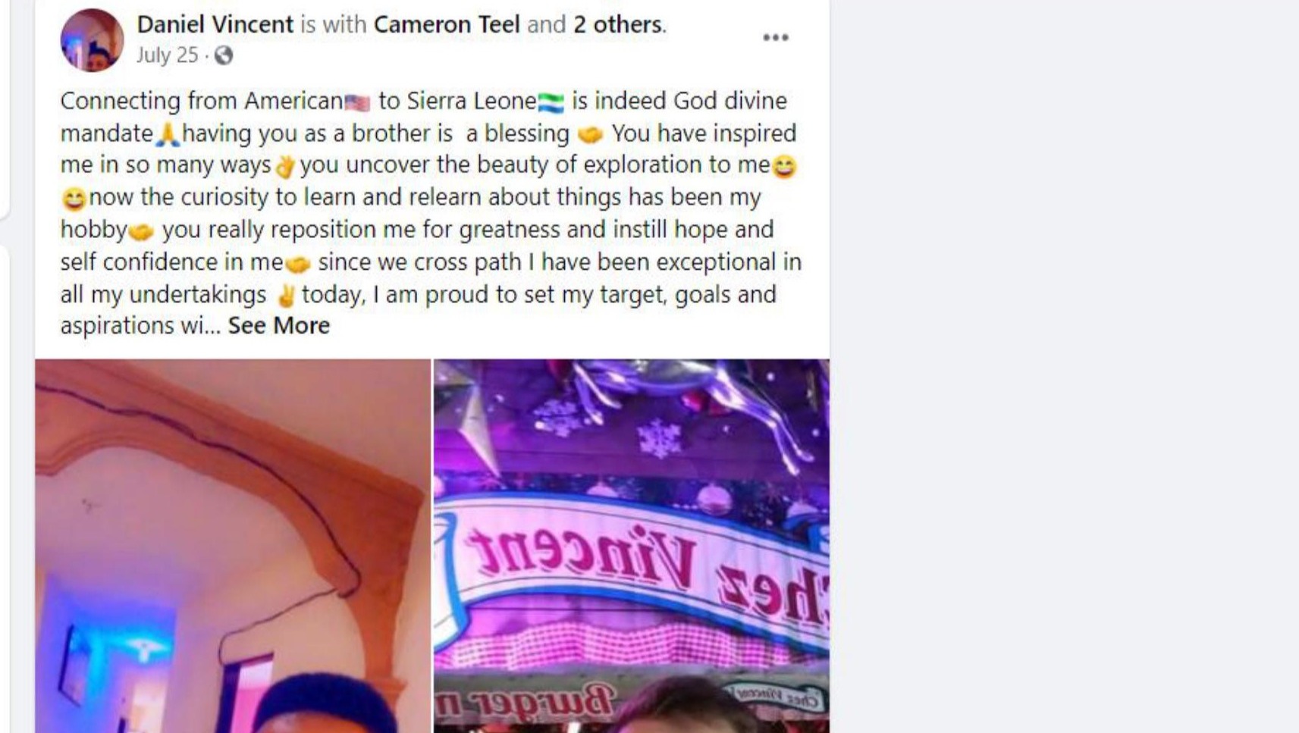This screenshot has width=1299, height=733.
Task: Open the July 25 post timestamp
Action: [x=167, y=55]
